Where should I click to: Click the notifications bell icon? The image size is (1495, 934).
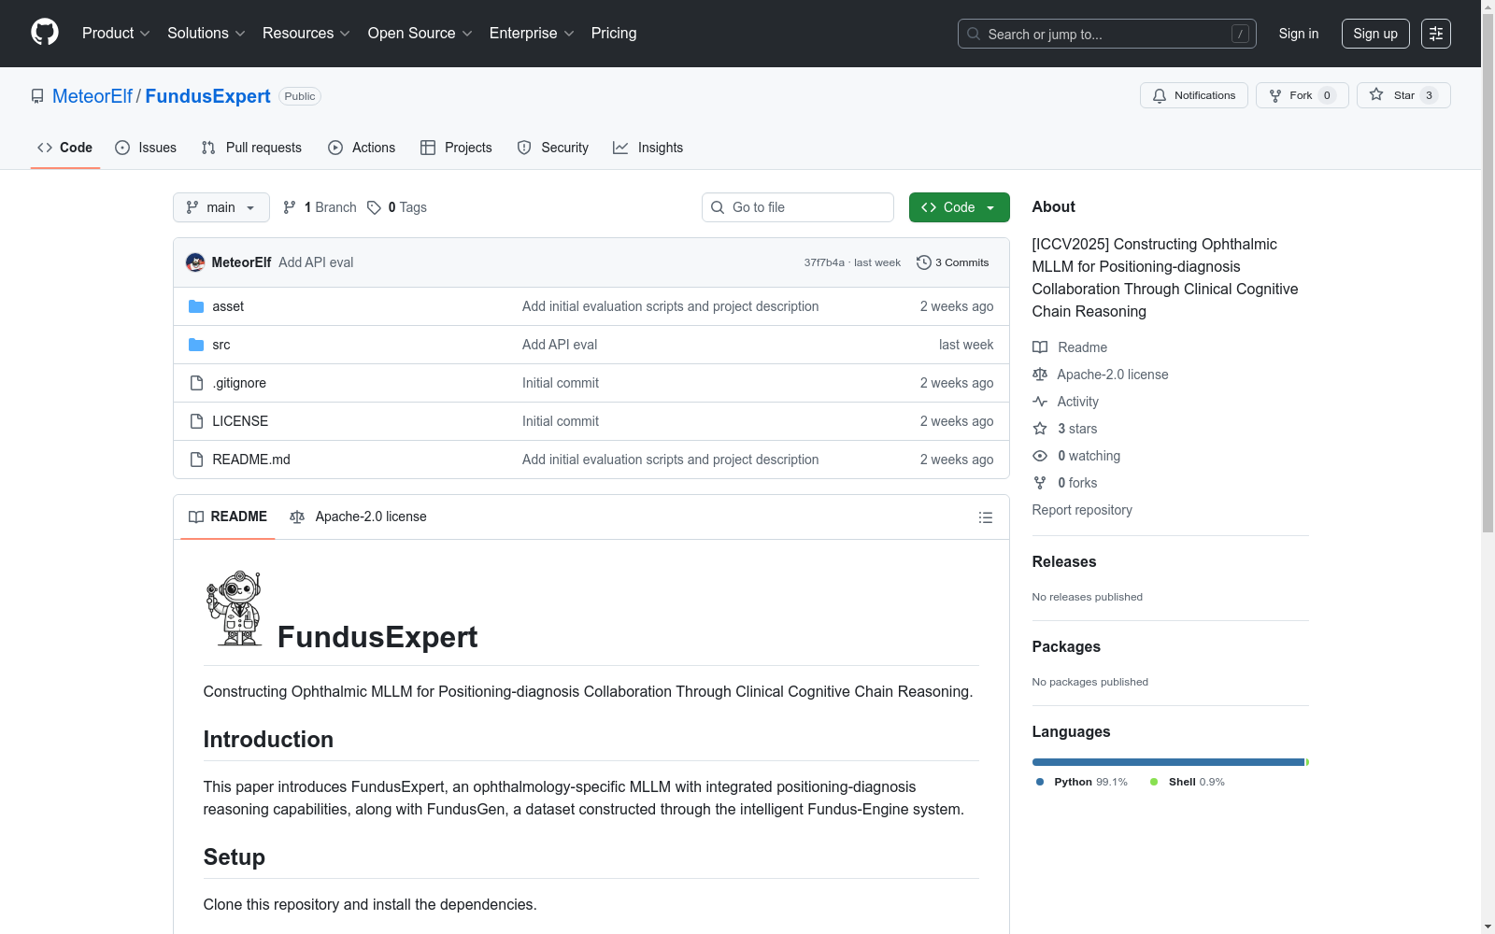1160,95
